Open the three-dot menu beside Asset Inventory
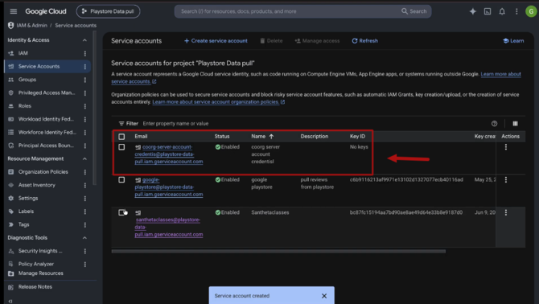Viewport: 539px width, 304px height. pyautogui.click(x=85, y=185)
